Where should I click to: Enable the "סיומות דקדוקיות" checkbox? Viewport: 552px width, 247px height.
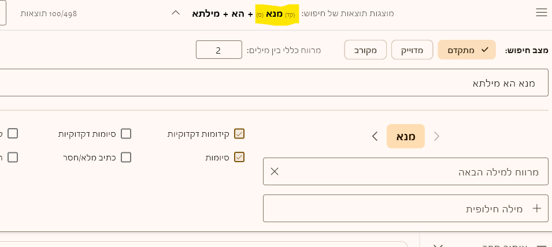tap(126, 134)
